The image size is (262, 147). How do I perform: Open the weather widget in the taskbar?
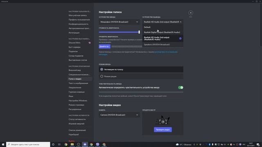pyautogui.click(x=183, y=144)
